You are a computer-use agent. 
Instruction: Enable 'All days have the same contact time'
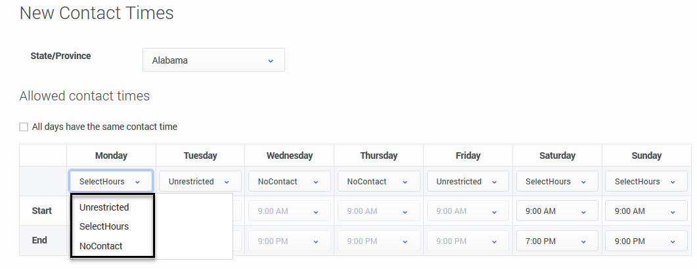click(x=24, y=127)
